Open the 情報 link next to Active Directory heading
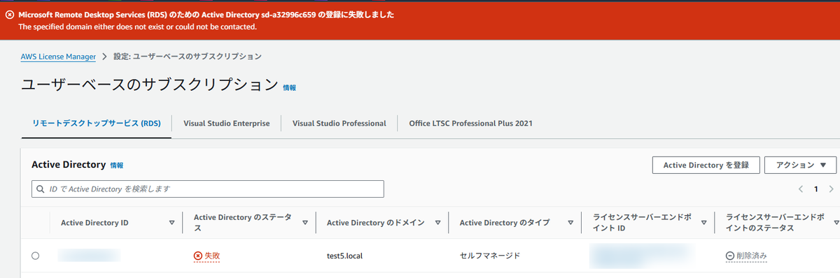This screenshot has height=278, width=840. pos(117,166)
